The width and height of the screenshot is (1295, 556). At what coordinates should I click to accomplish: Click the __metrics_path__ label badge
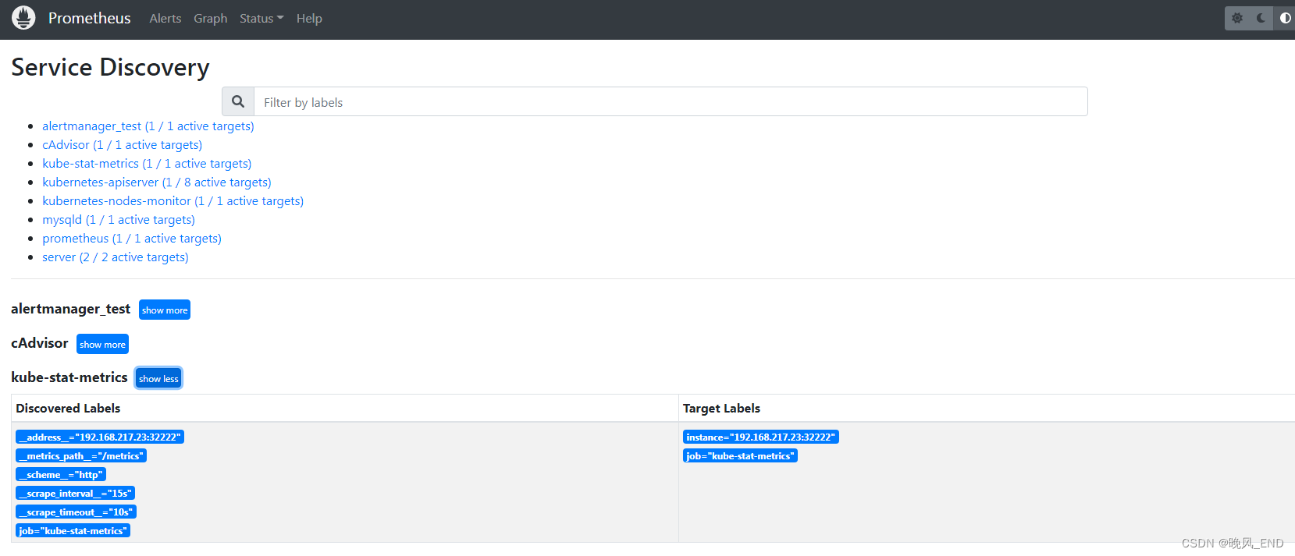[81, 455]
